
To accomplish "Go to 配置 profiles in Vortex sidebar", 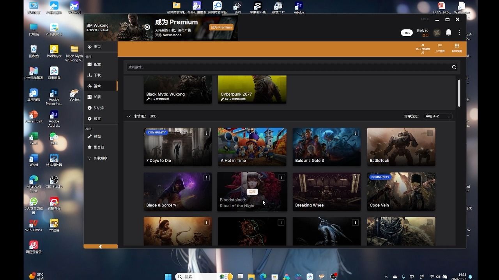I will pyautogui.click(x=101, y=64).
